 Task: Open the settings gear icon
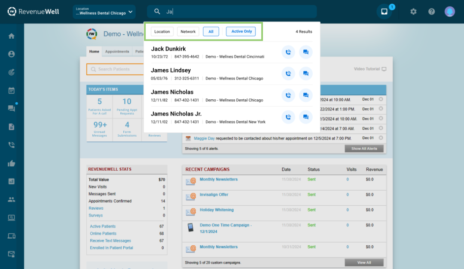pyautogui.click(x=413, y=12)
